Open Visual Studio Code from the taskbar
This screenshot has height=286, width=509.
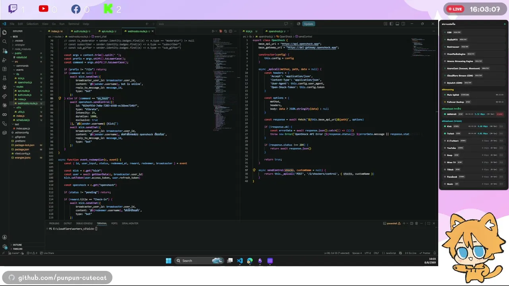[240, 261]
